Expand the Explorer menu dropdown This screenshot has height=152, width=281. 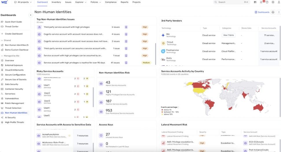click(81, 2)
